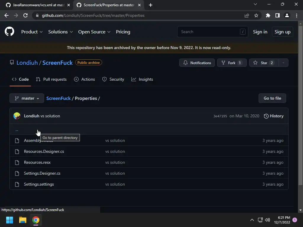
Task: Click file icon beside Settings.Designer.cs
Action: tap(17, 173)
